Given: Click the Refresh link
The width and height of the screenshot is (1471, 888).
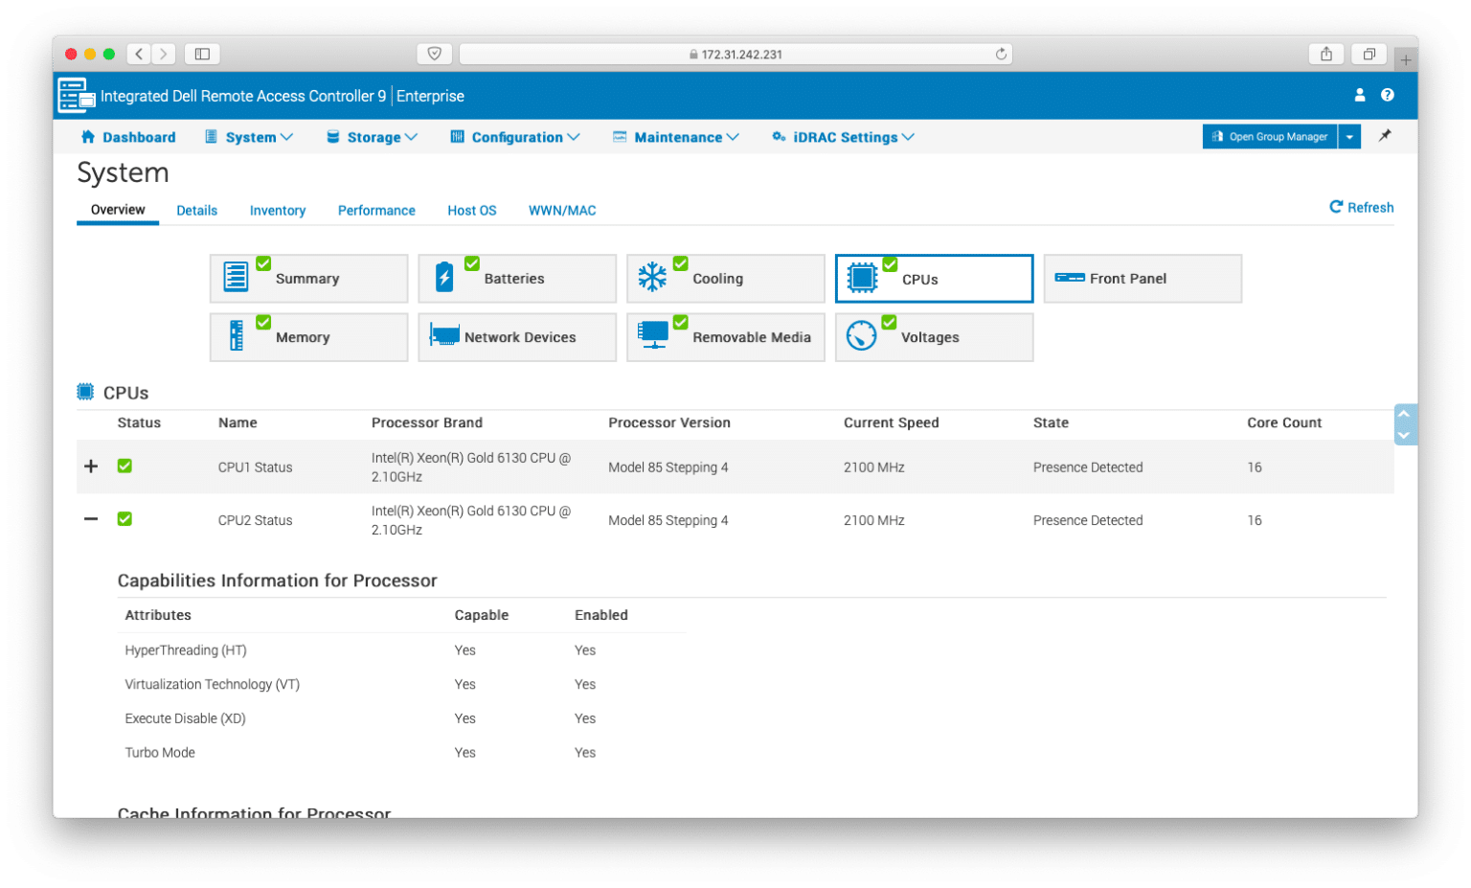Looking at the screenshot, I should tap(1361, 207).
